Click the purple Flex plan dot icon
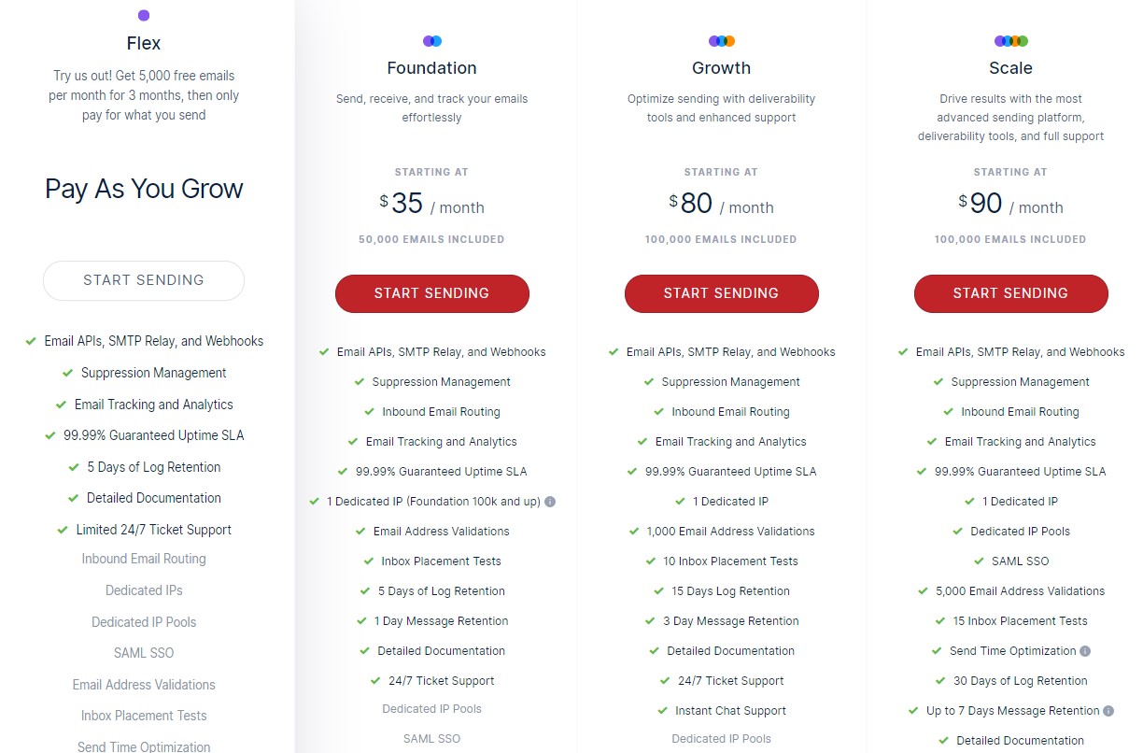 143,15
